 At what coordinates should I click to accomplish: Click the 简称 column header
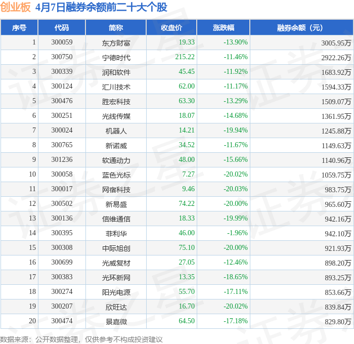tap(116, 28)
